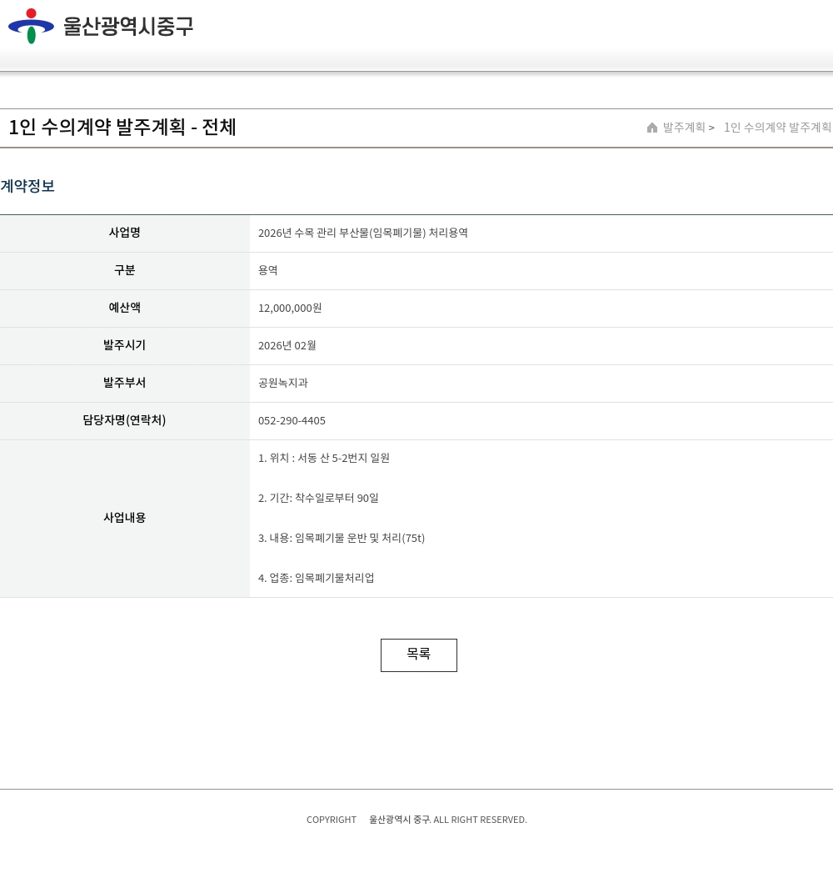Select the phone number 052-290-4405
833x873 pixels.
292,421
